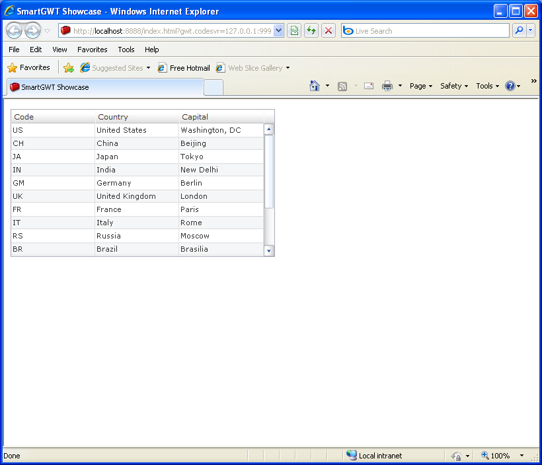The width and height of the screenshot is (542, 465).
Task: Sort grid by Country column header
Action: point(137,117)
